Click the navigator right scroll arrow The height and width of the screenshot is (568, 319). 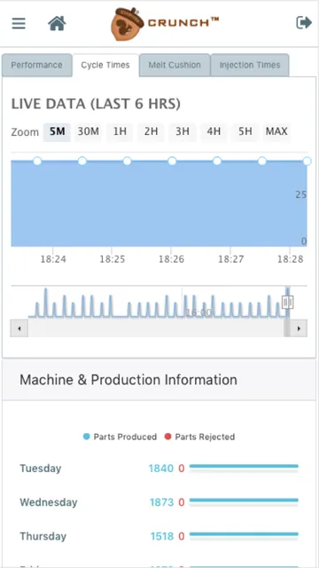(x=299, y=328)
